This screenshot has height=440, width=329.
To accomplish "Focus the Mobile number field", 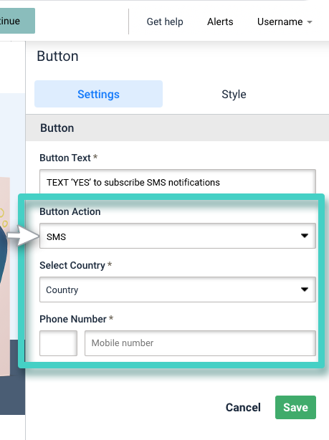I will [201, 343].
